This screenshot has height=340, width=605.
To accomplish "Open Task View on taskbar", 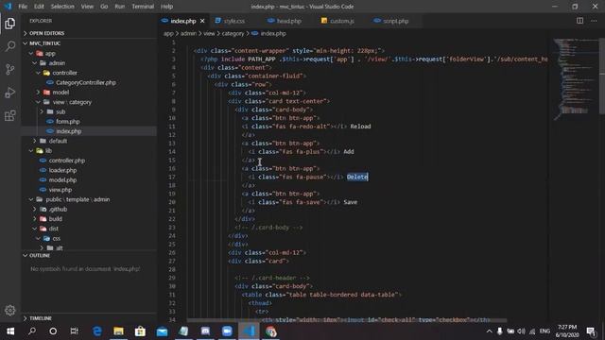I will [x=74, y=331].
